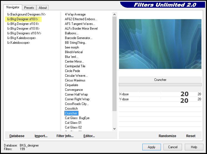Click the progress bar under Cruncher
207x154 pixels.
(160, 84)
